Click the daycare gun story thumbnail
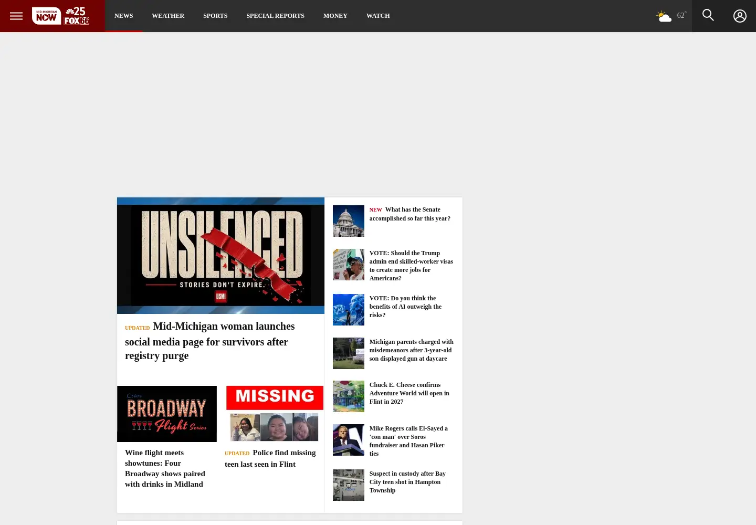The height and width of the screenshot is (525, 756). 349,353
